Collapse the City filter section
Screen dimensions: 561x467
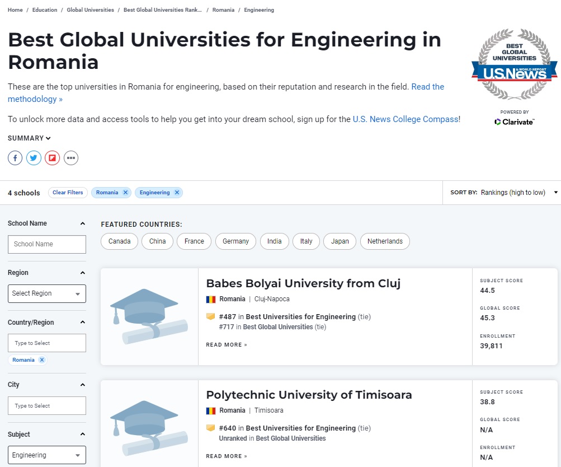coord(83,385)
